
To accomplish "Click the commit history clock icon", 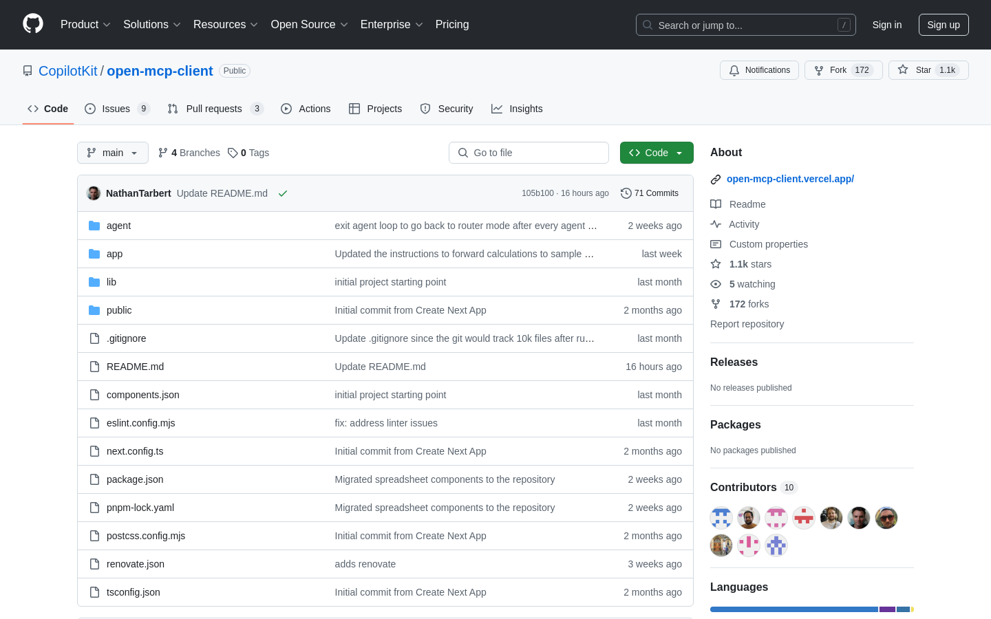I will point(626,193).
